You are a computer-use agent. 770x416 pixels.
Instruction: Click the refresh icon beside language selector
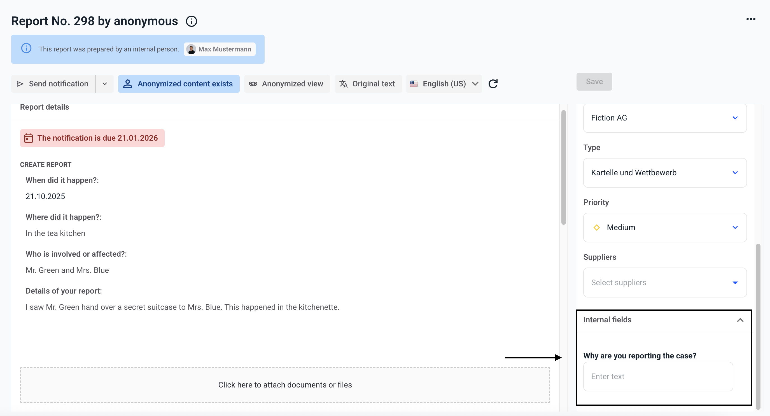(493, 84)
